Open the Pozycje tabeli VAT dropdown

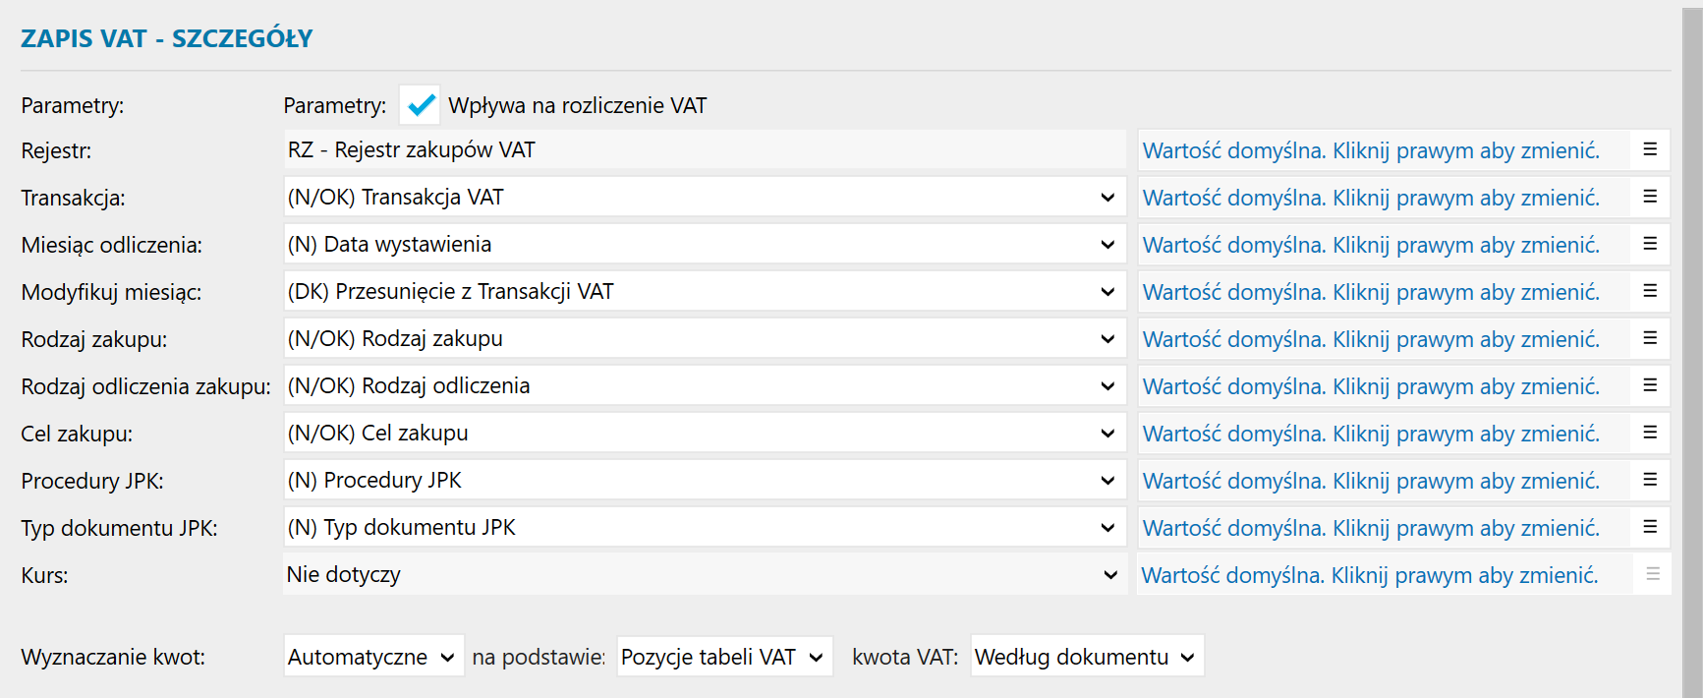click(x=724, y=657)
